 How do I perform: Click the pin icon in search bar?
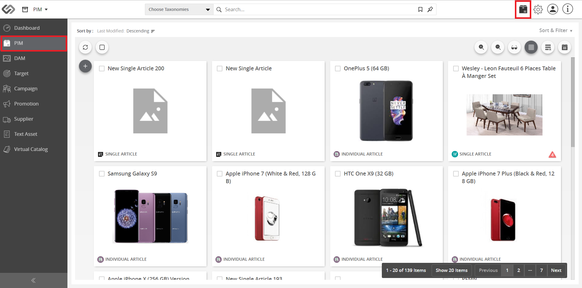point(430,9)
